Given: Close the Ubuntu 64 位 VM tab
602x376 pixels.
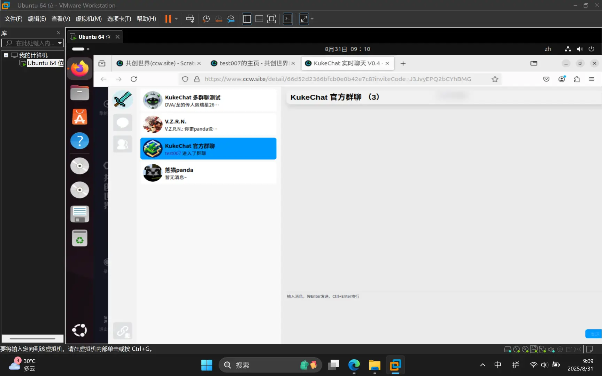Looking at the screenshot, I should (117, 37).
